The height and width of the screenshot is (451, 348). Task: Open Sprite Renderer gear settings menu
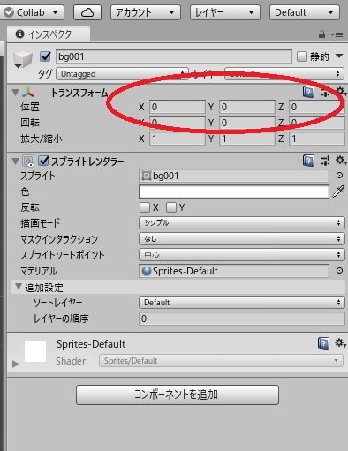pos(341,161)
